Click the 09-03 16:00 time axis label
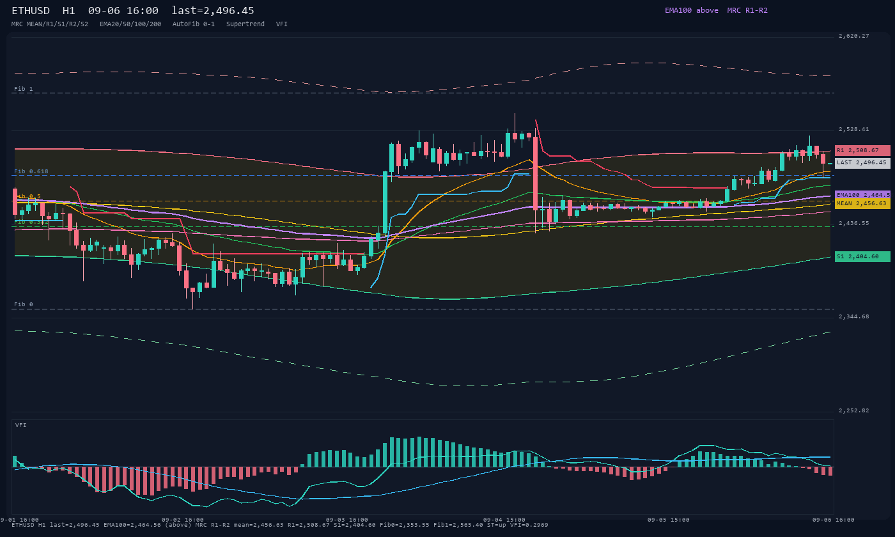This screenshot has width=895, height=537. [x=347, y=520]
